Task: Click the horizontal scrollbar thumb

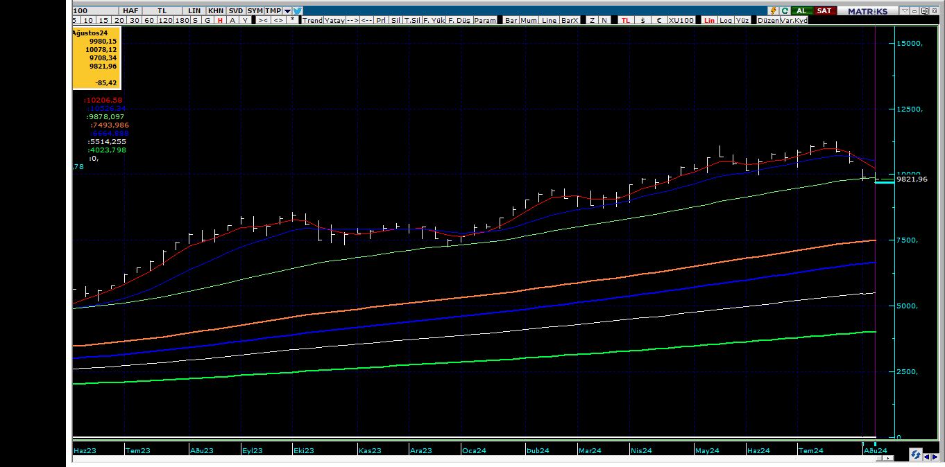Action: click(879, 458)
